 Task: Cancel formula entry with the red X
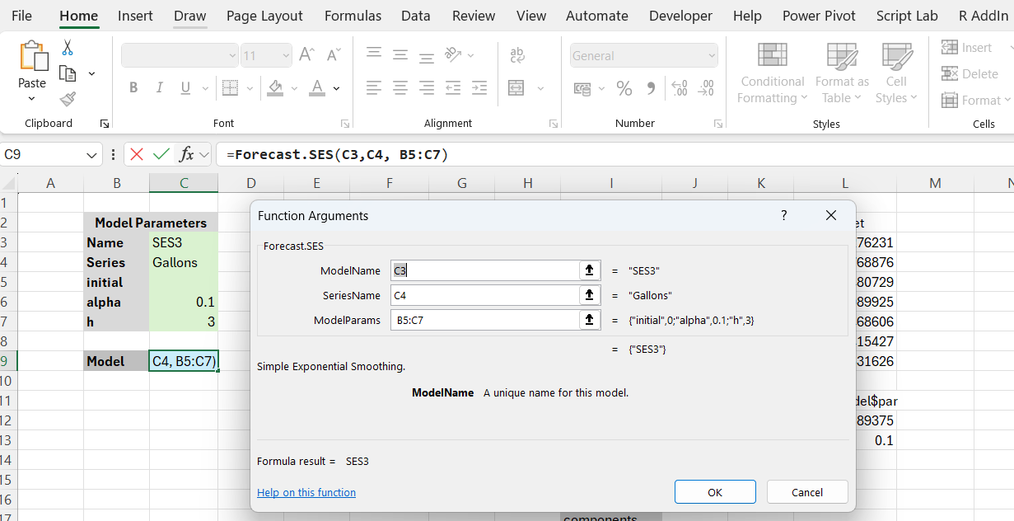point(137,154)
